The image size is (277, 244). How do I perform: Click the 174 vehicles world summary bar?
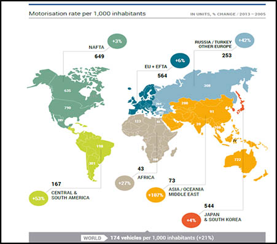tap(147, 238)
